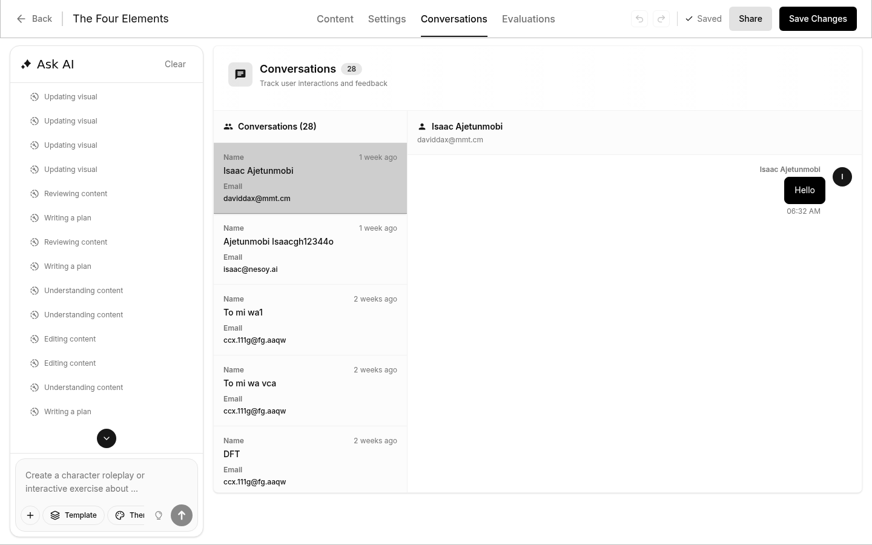Screen dimensions: 872x545
Task: Open the Theme palette option
Action: [130, 515]
